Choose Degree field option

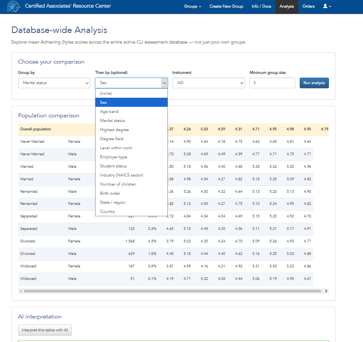coord(131,139)
